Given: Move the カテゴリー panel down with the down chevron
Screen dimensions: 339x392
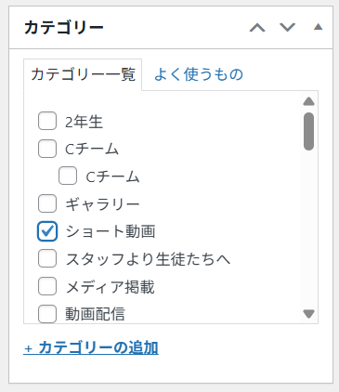Looking at the screenshot, I should coord(287,27).
